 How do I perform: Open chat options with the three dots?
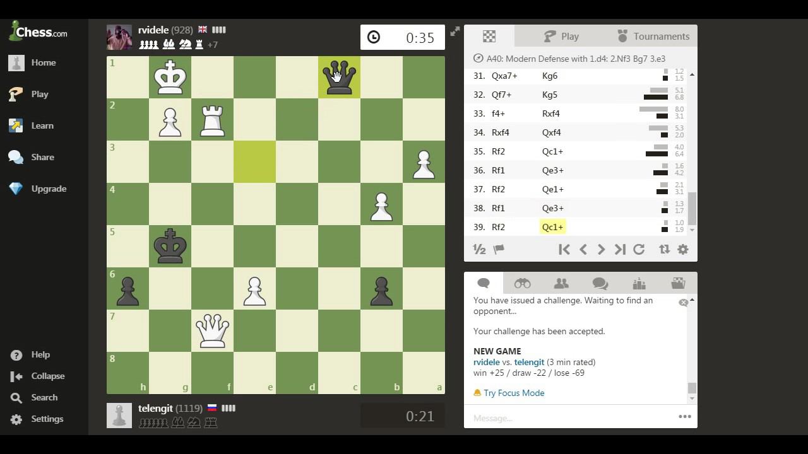(685, 417)
